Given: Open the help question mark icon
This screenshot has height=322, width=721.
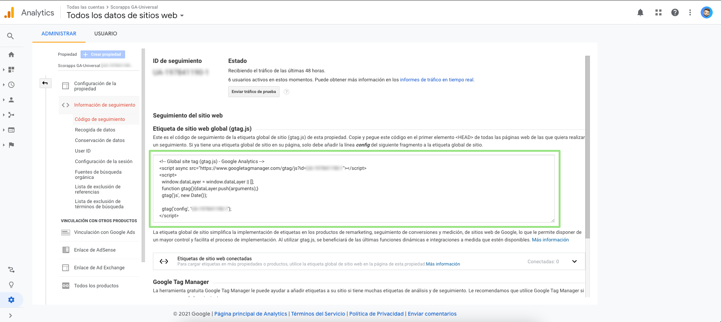Looking at the screenshot, I should tap(675, 12).
